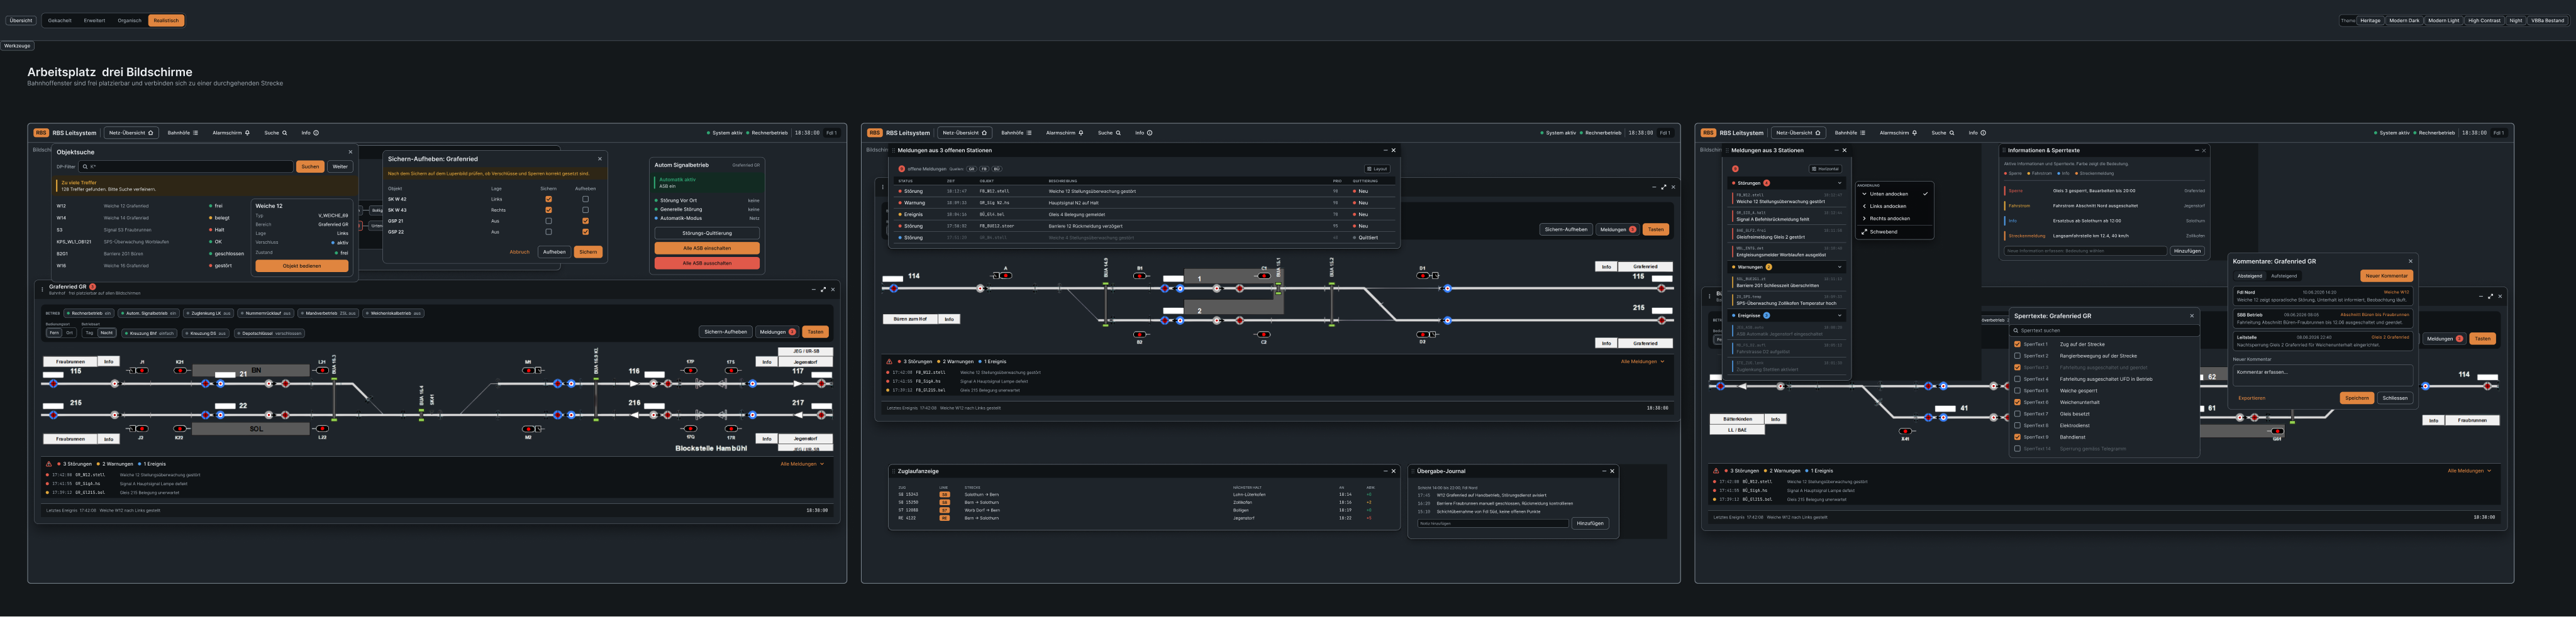Expand Alle Meldungen in the left-screen Grafenried GR panel
The image size is (2576, 617).
pos(803,464)
